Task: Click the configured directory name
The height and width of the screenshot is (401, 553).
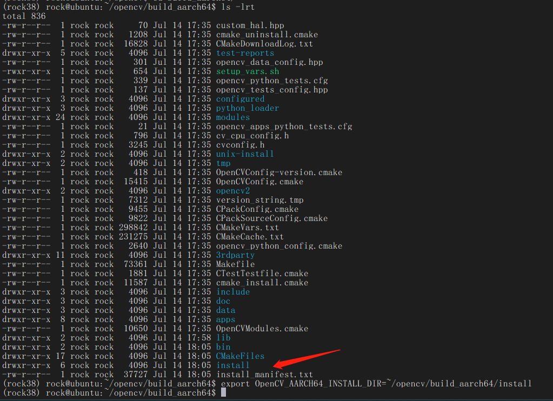Action: point(240,99)
